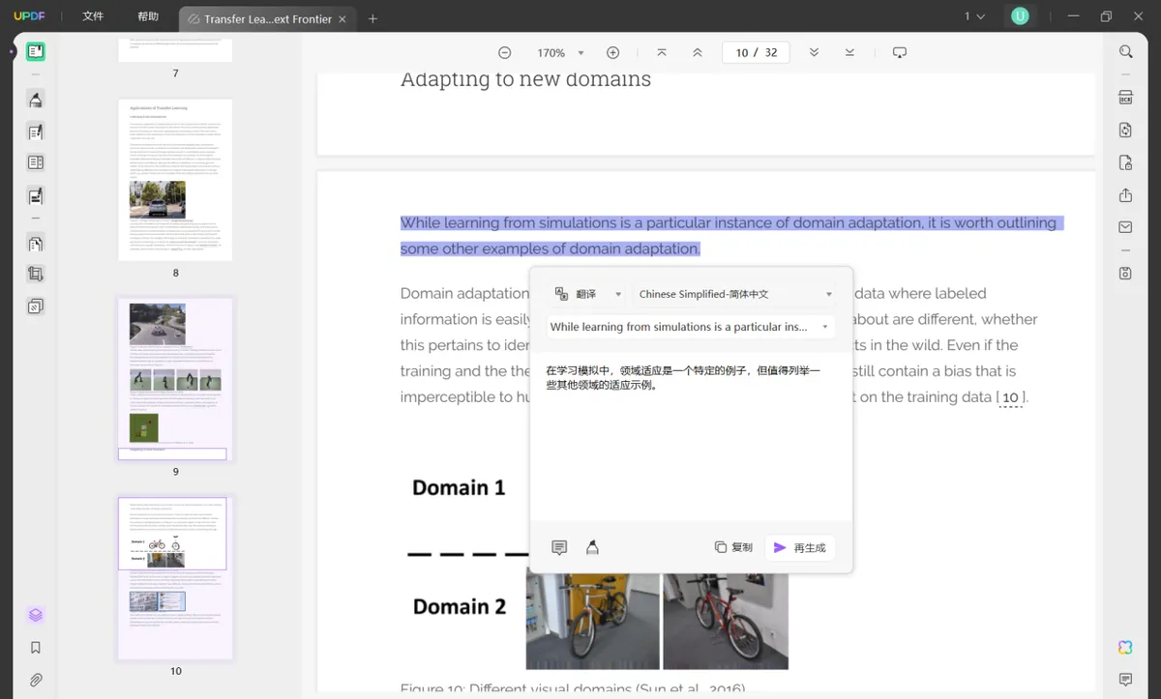Open the Chinese Simplified language dropdown
This screenshot has height=699, width=1161.
[735, 294]
